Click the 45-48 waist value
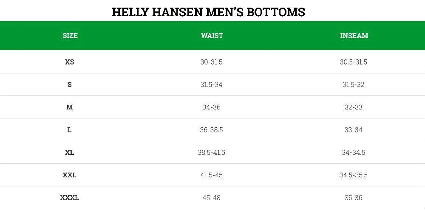This screenshot has width=425, height=210. [x=211, y=198]
